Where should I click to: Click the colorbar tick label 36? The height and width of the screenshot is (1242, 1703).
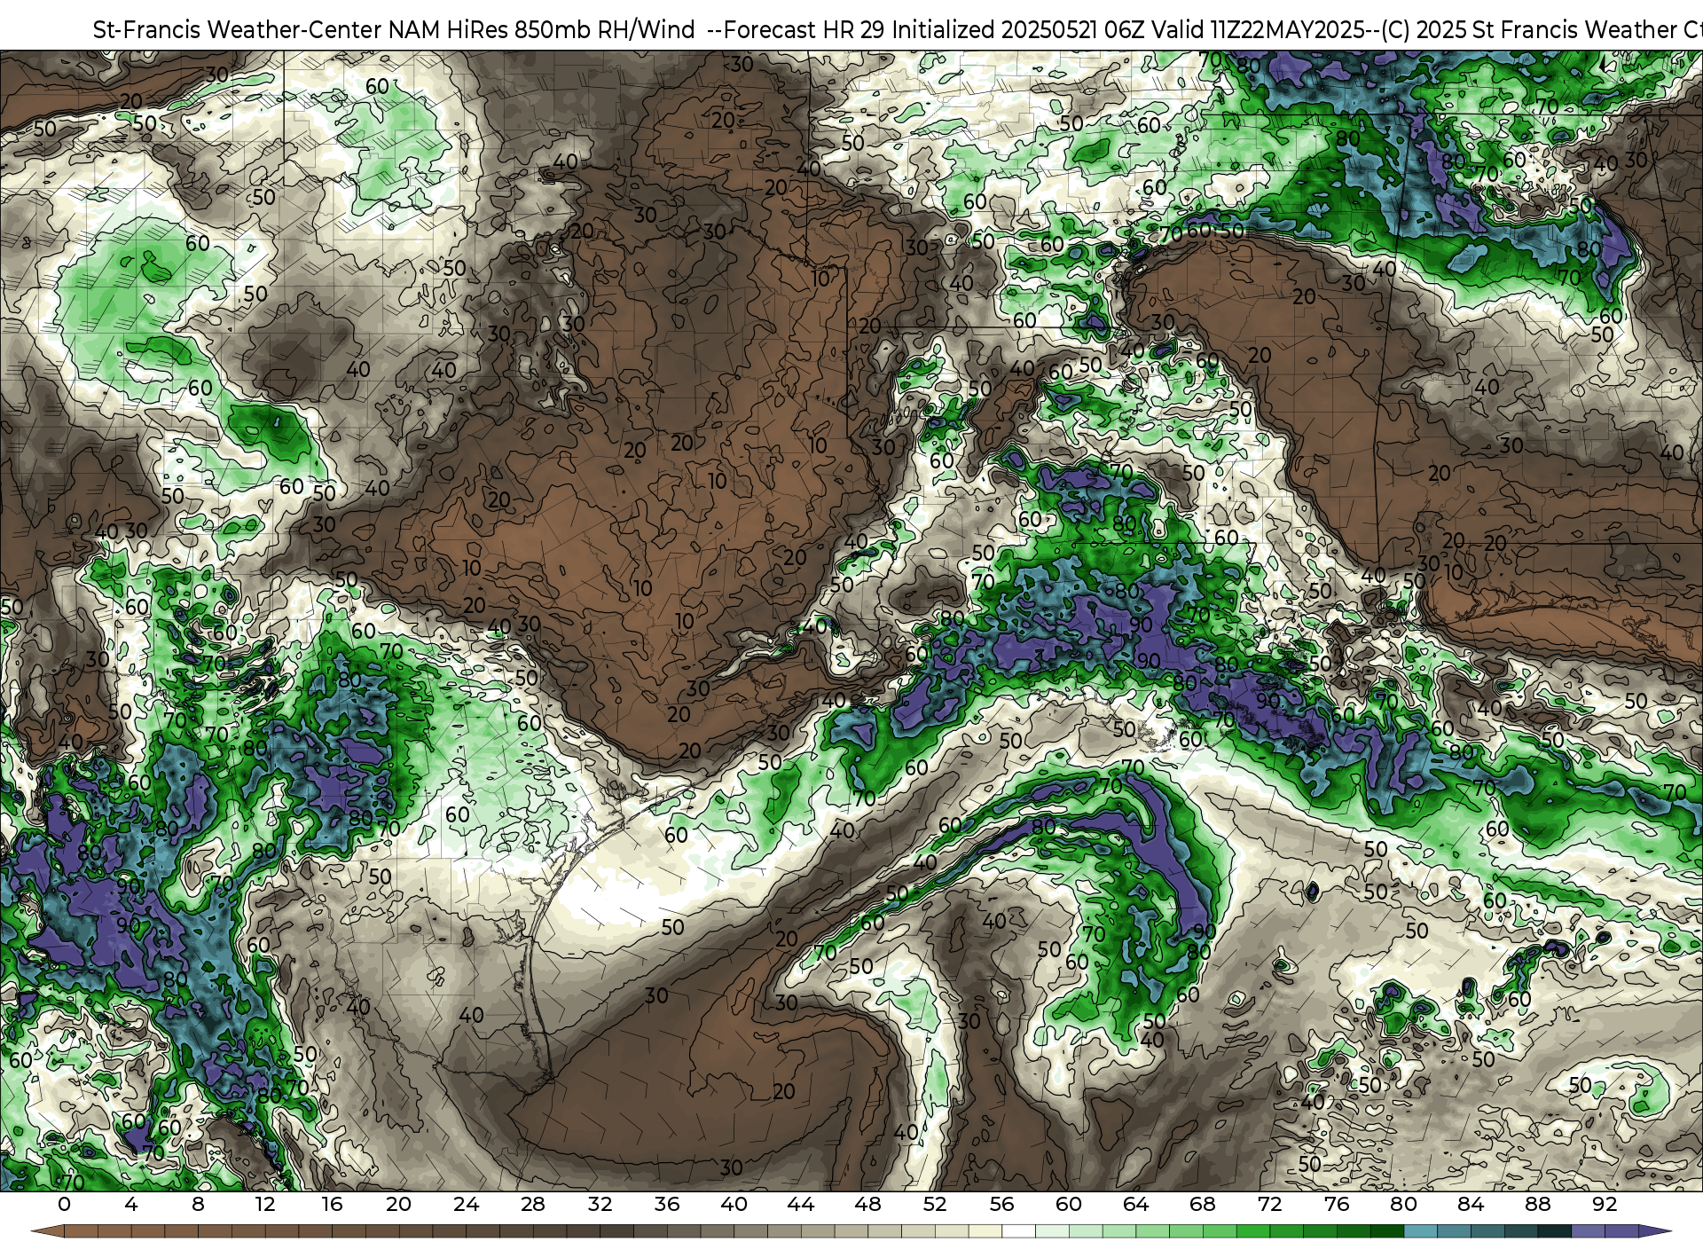tap(667, 1204)
